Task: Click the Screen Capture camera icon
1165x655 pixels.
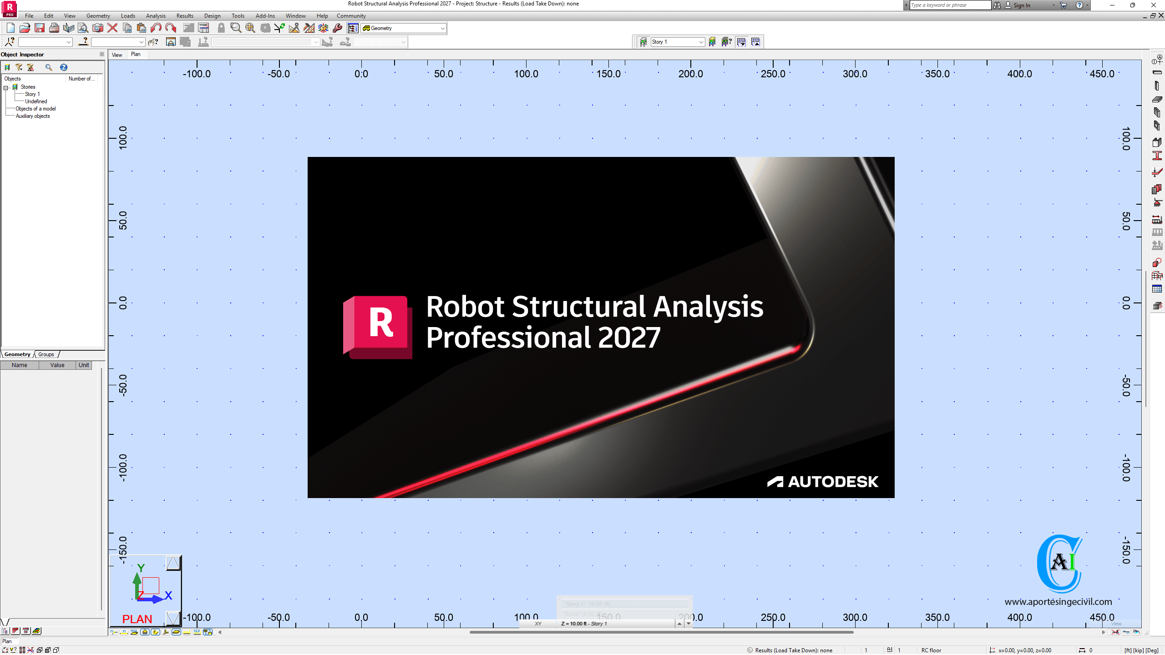Action: click(x=97, y=28)
